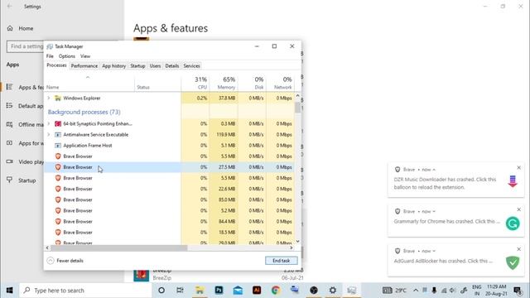
Task: Click the Application Frame Host icon
Action: tap(58, 146)
